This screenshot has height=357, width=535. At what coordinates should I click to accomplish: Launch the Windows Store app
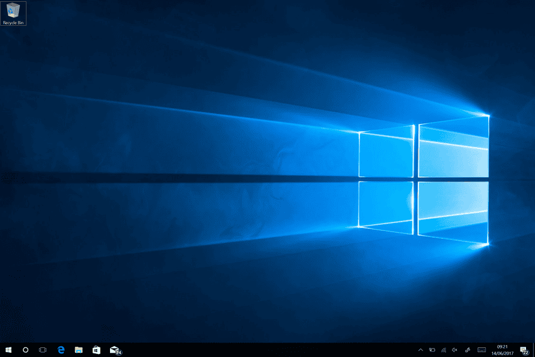coord(96,349)
